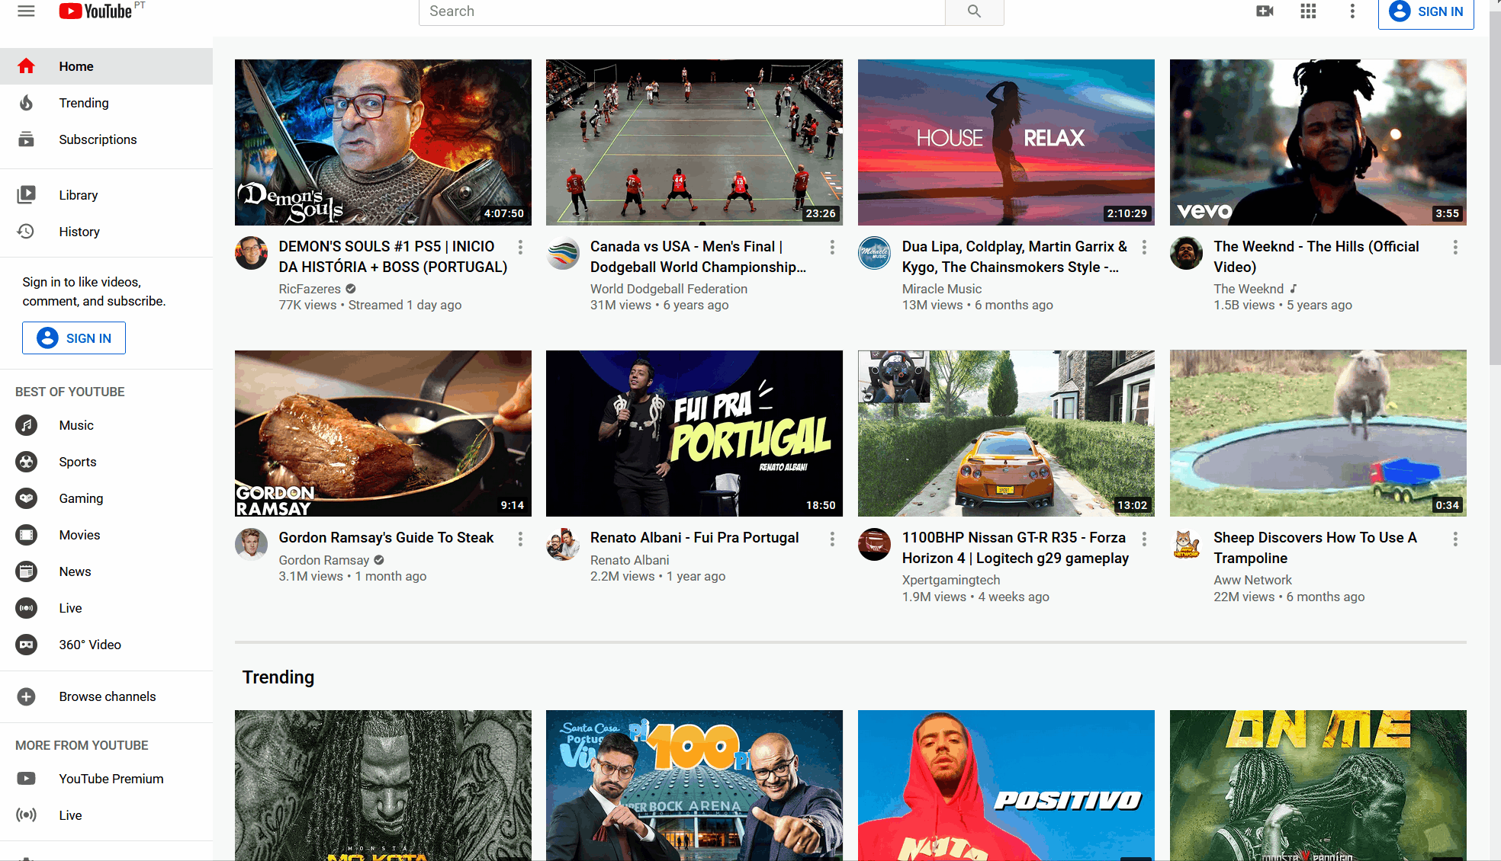This screenshot has width=1501, height=861.
Task: Select the Music category icon
Action: 26,425
